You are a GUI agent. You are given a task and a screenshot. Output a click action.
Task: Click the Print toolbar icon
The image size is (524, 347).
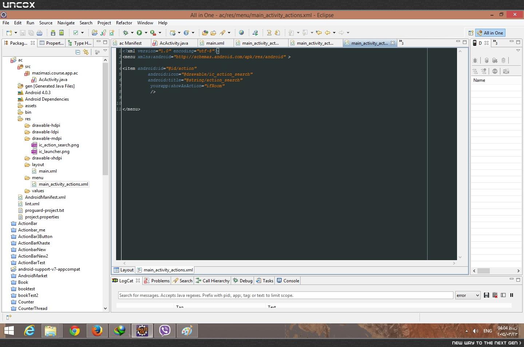39,33
